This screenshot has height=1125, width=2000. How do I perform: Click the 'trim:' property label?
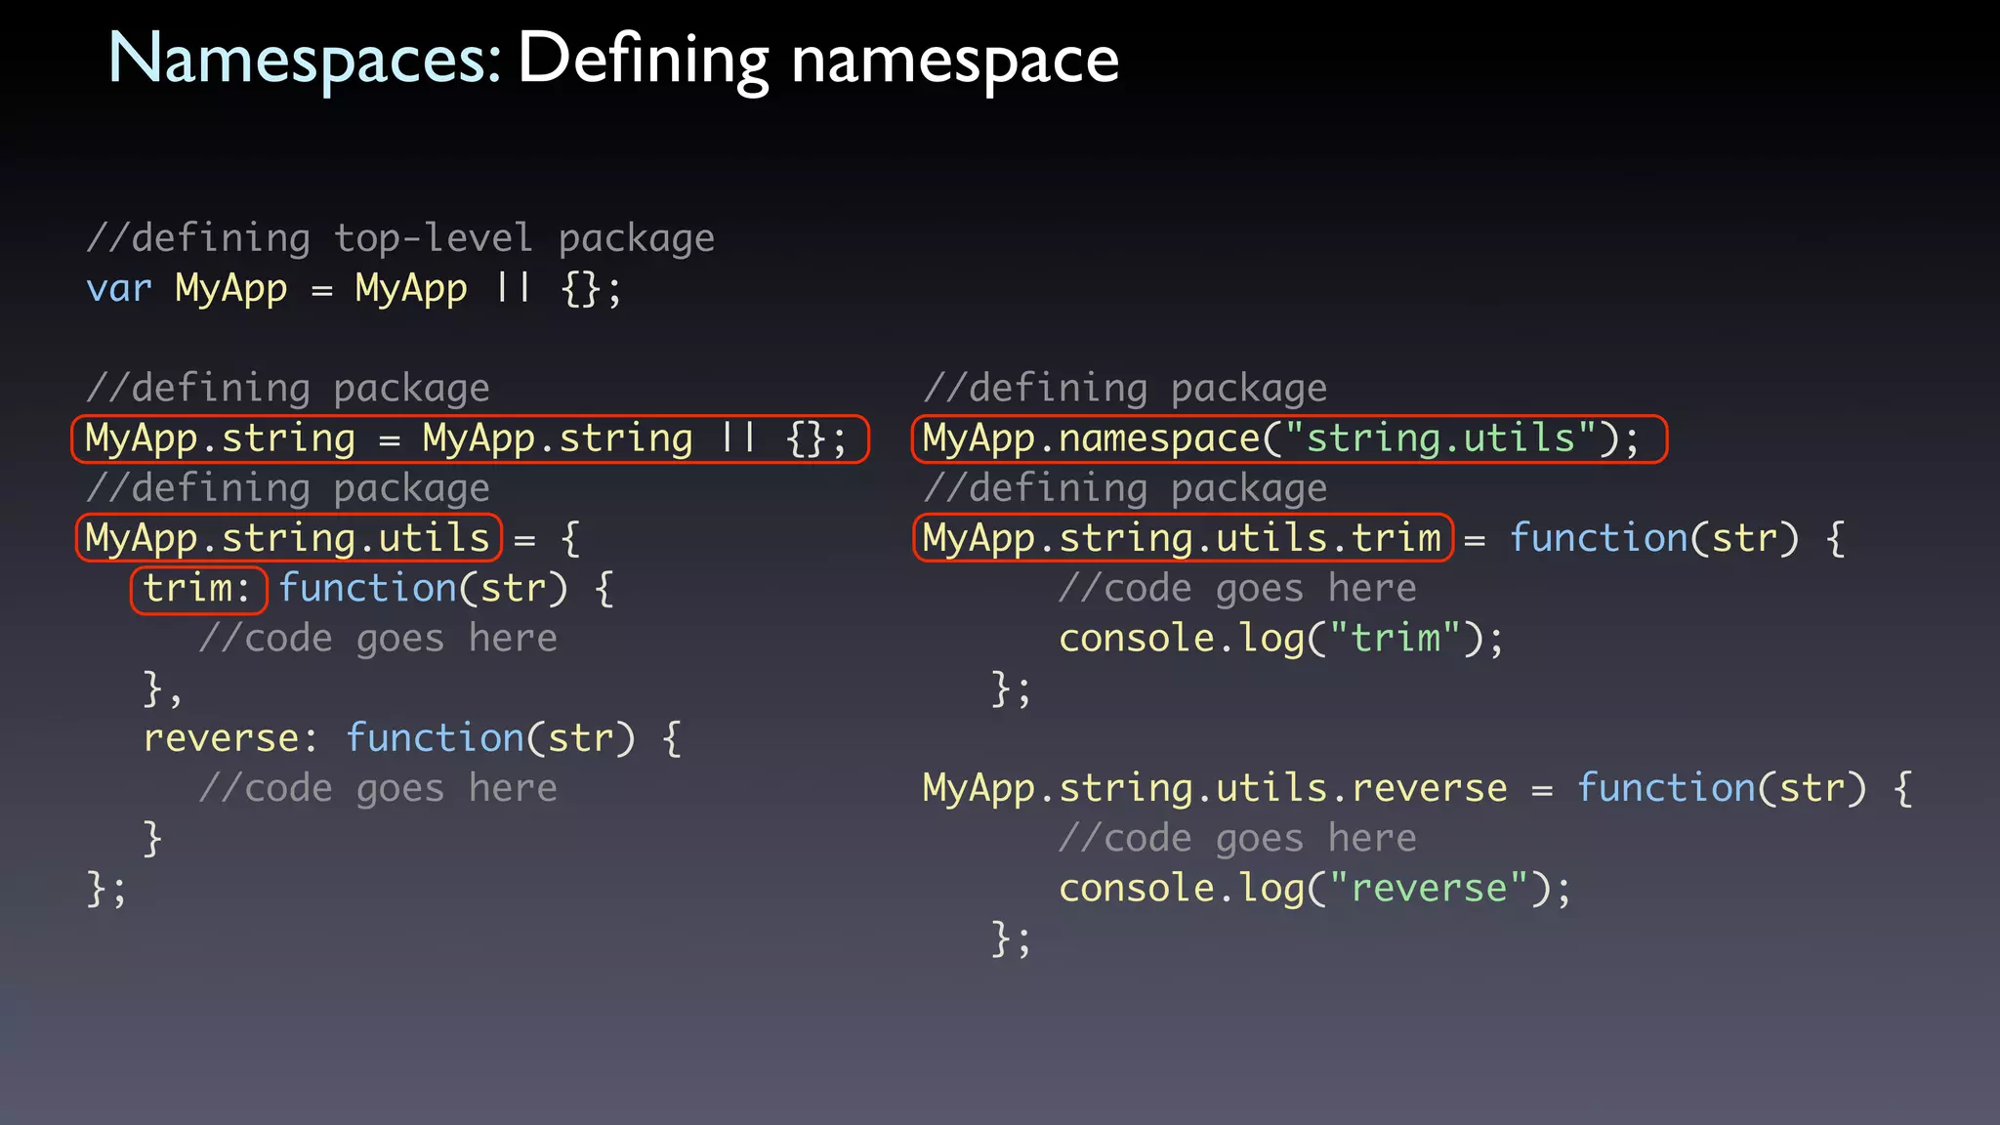[x=198, y=589]
